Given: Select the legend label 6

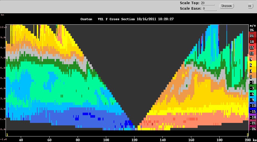Looking at the screenshot, I should click(x=251, y=65).
